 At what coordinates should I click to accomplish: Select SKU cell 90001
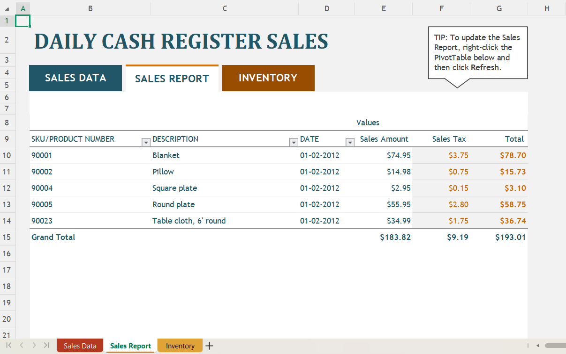coord(90,155)
